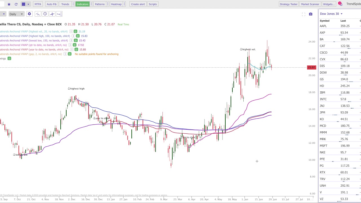Open chart settings gear icon
The height and width of the screenshot is (203, 361).
29,14
